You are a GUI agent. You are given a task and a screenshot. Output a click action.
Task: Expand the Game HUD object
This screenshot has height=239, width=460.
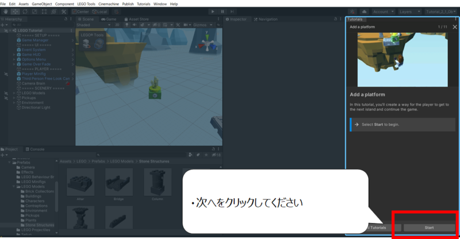point(14,55)
